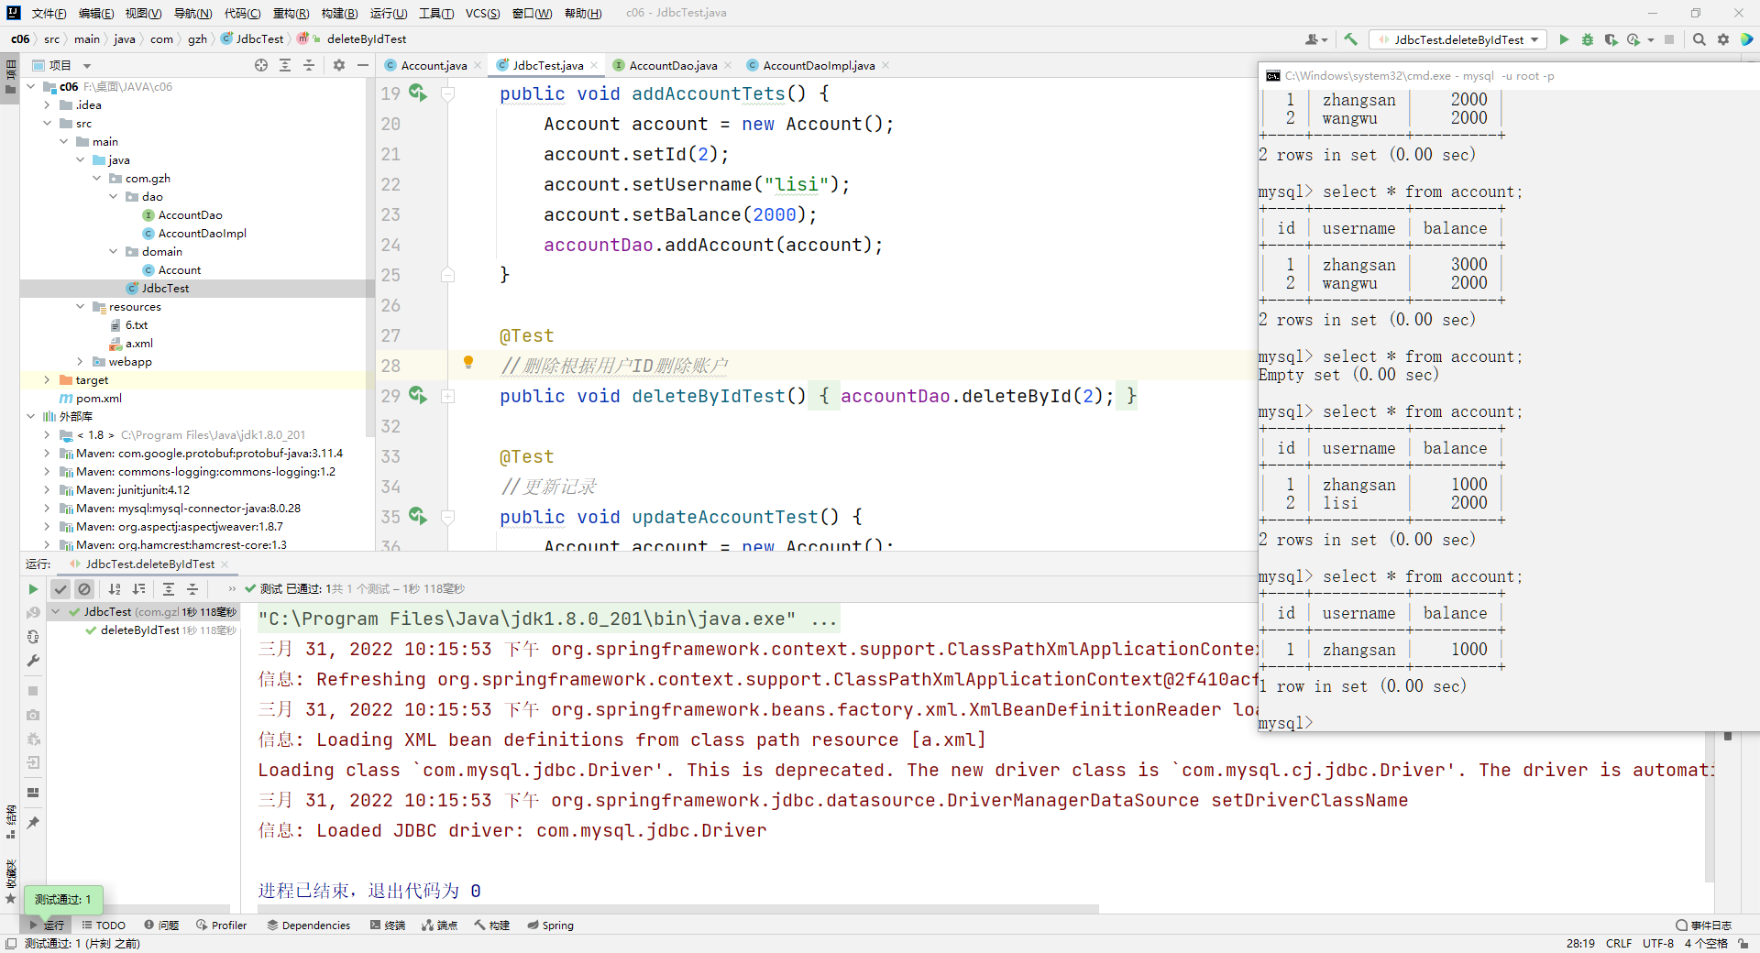Toggle show ignored tests button

pos(84,589)
